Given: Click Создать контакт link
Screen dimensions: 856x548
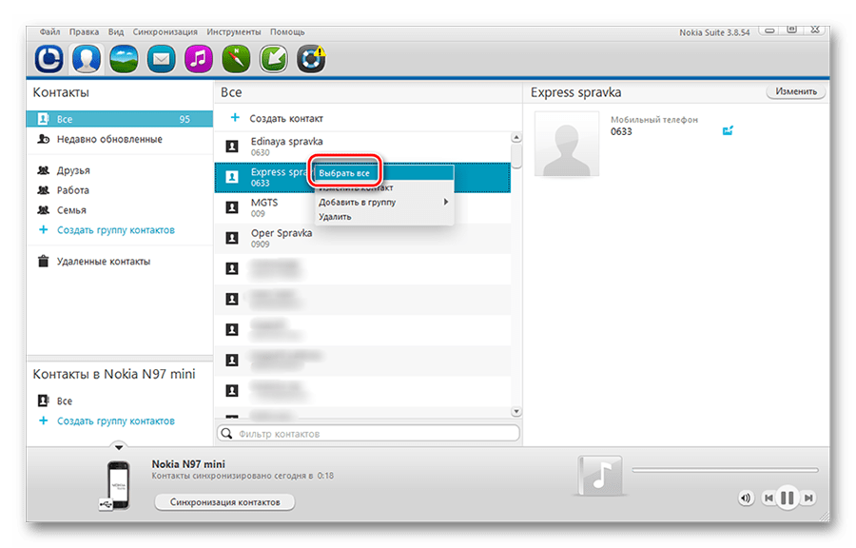Looking at the screenshot, I should tap(286, 118).
